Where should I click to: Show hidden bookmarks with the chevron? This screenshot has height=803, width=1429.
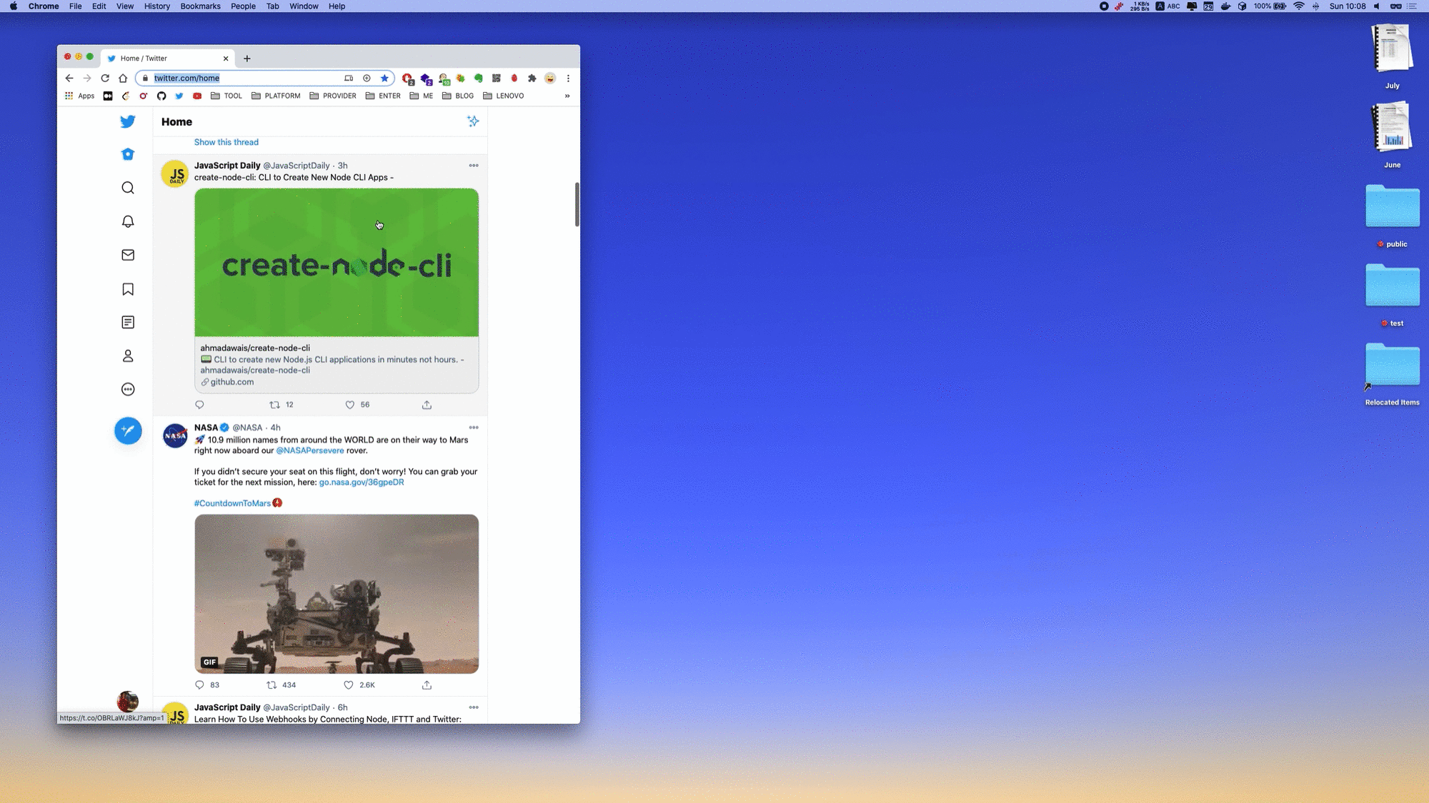coord(567,96)
